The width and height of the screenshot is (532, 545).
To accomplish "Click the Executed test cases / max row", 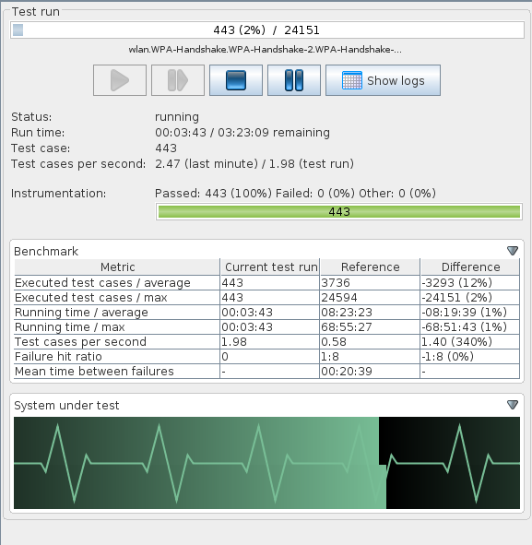I will (x=266, y=298).
